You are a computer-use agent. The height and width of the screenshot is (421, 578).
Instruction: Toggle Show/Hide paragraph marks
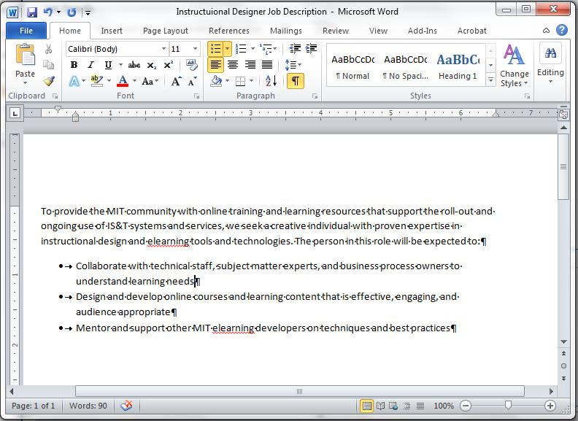[x=295, y=81]
